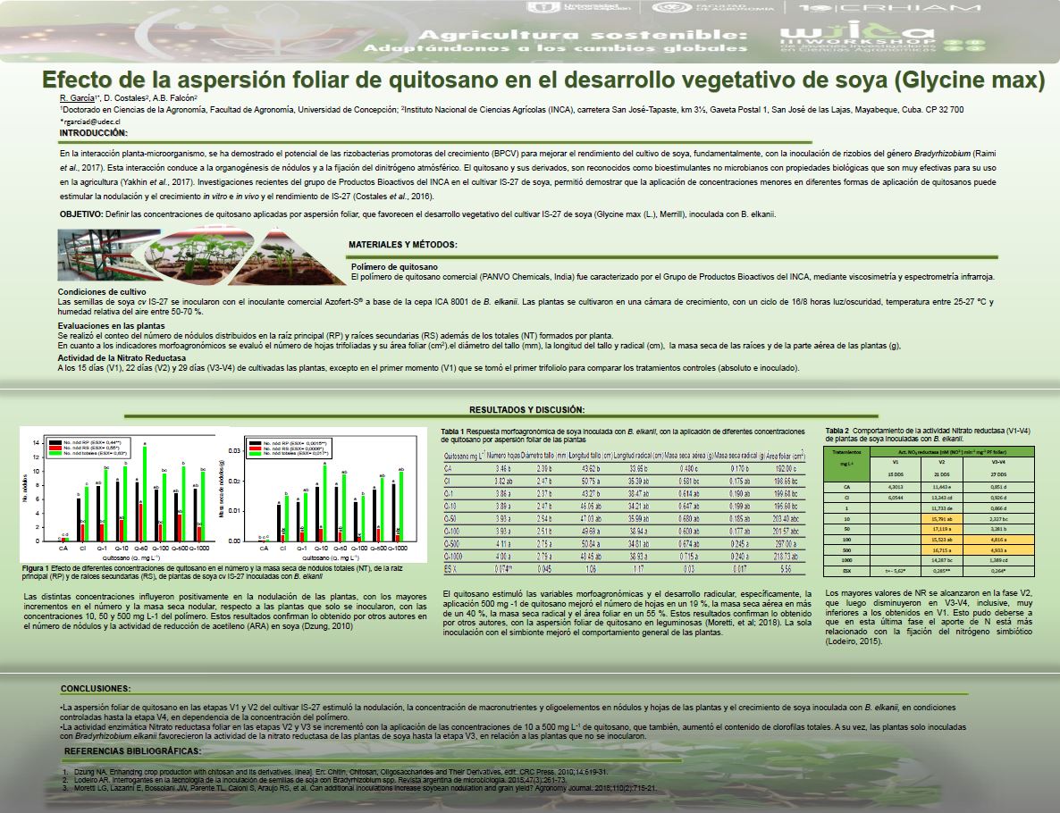
Task: Click the MATERIALES Y MÉTODOS heading
Action: pyautogui.click(x=403, y=245)
